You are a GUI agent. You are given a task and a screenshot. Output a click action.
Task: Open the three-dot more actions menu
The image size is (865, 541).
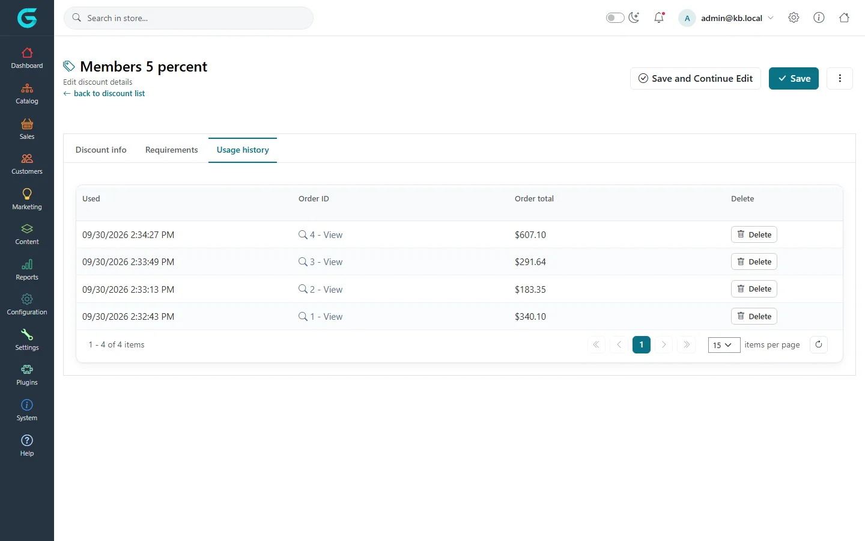point(840,79)
